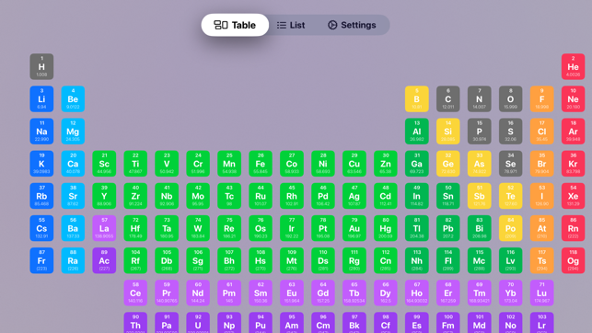Open the Mercury (Hg) tile
This screenshot has height=333, width=592.
pyautogui.click(x=385, y=228)
